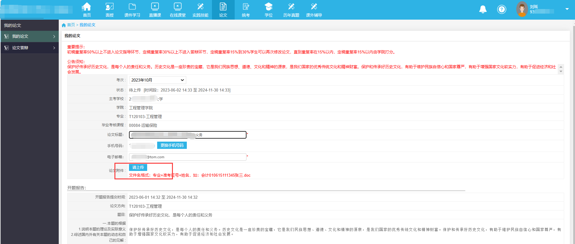Open the 考次 dropdown showing 2023年10月
This screenshot has width=575, height=244.
158,80
